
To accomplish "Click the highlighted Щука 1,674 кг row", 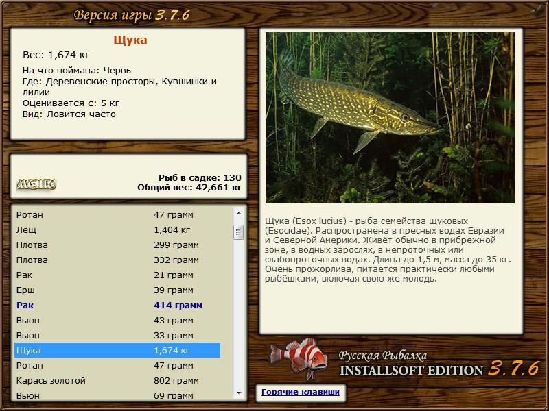I will (x=117, y=350).
